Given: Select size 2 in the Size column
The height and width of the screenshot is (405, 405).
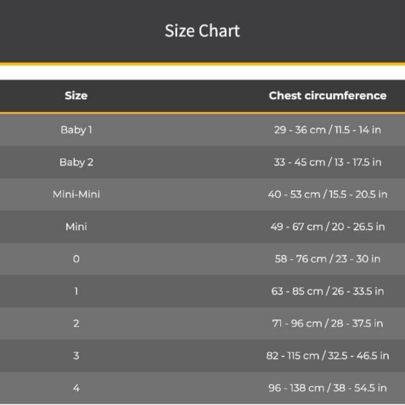Looking at the screenshot, I should point(76,323).
